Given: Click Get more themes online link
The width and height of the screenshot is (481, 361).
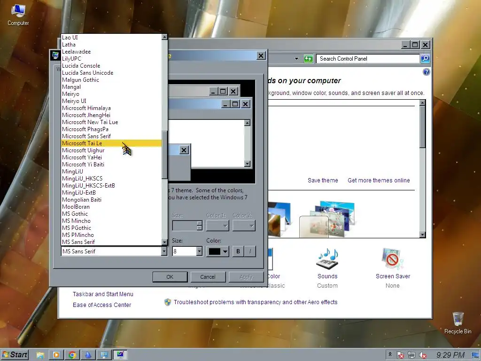Looking at the screenshot, I should pos(379,180).
